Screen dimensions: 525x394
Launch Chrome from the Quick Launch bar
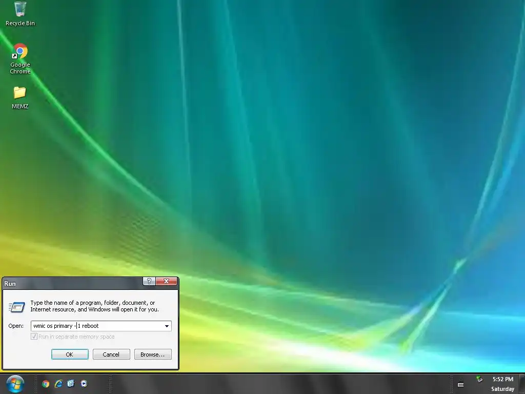(x=46, y=384)
